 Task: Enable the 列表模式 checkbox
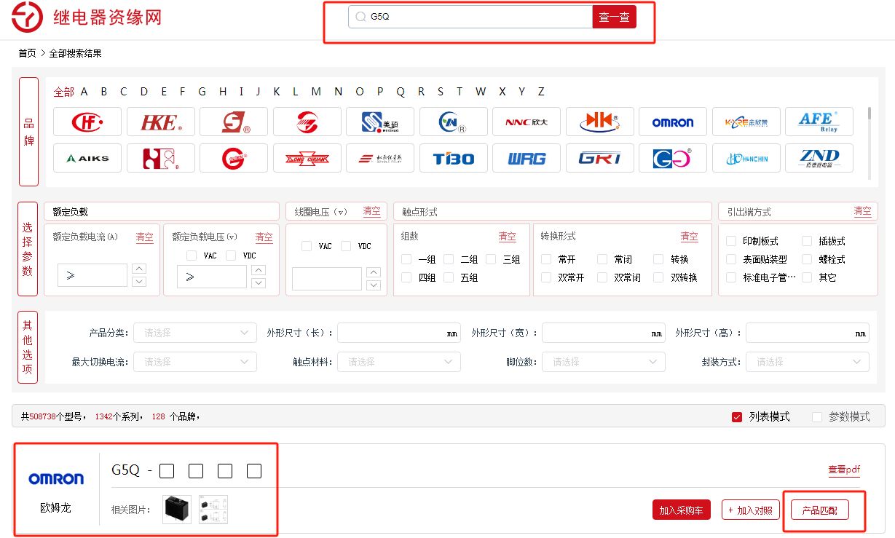[737, 417]
